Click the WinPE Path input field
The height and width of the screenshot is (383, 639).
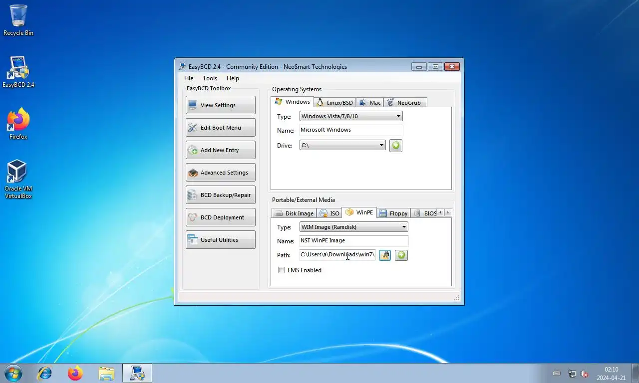(337, 255)
